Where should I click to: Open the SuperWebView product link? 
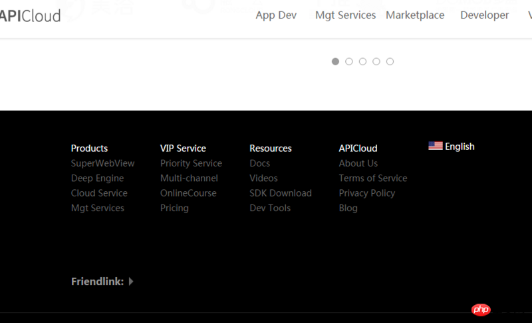[x=103, y=163]
